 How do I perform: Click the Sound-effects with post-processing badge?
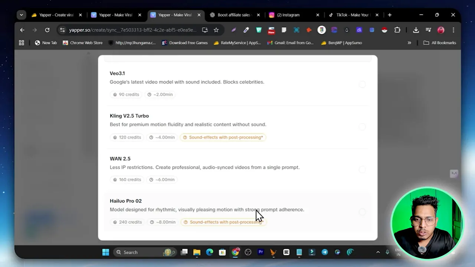click(x=223, y=137)
